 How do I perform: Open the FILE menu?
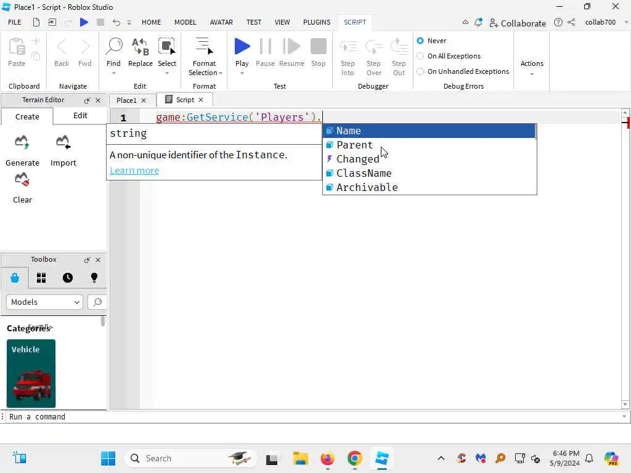[15, 22]
